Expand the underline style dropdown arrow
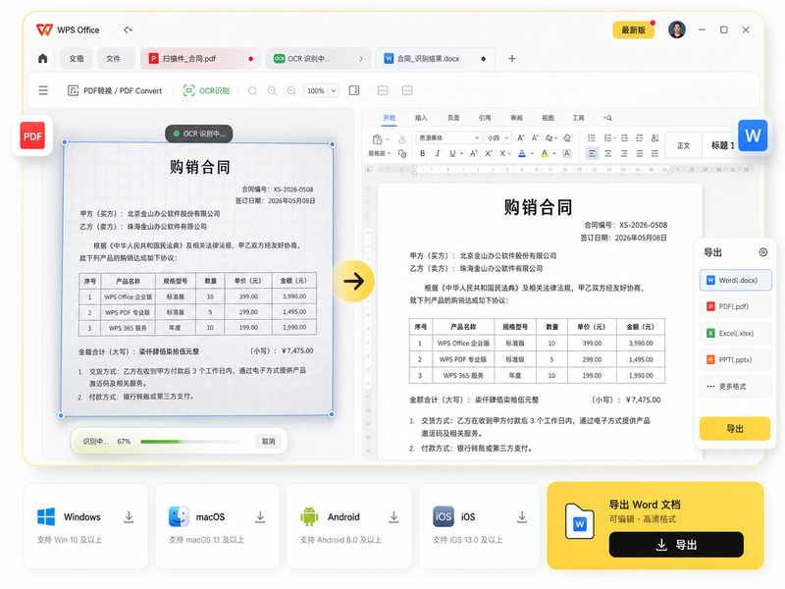The width and height of the screenshot is (785, 589). click(x=461, y=154)
